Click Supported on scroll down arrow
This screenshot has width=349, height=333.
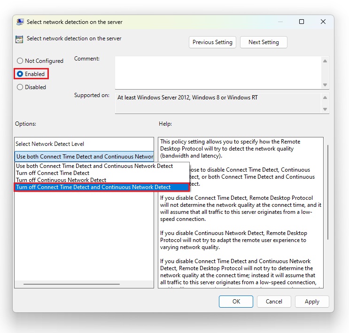click(x=325, y=109)
